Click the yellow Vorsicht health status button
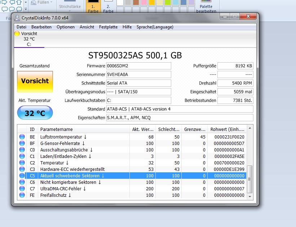Viewport: 296px width, 227px height. pos(35,82)
